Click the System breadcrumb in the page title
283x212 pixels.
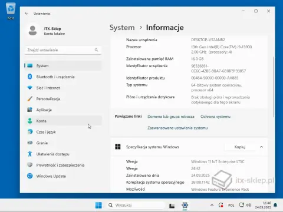click(x=122, y=28)
